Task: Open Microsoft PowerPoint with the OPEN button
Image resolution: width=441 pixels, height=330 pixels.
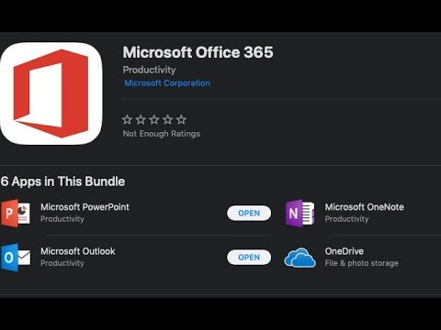Action: pos(249,213)
